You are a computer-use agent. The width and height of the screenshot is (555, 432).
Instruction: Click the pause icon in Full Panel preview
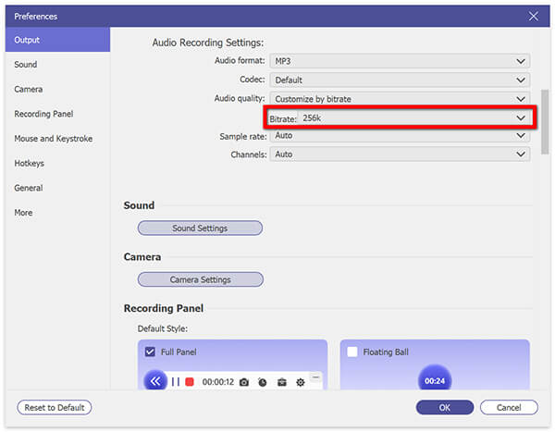pos(176,382)
